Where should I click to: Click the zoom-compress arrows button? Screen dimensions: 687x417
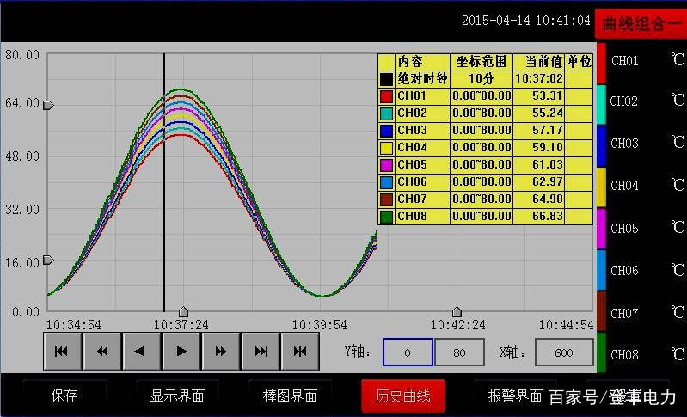(300, 351)
